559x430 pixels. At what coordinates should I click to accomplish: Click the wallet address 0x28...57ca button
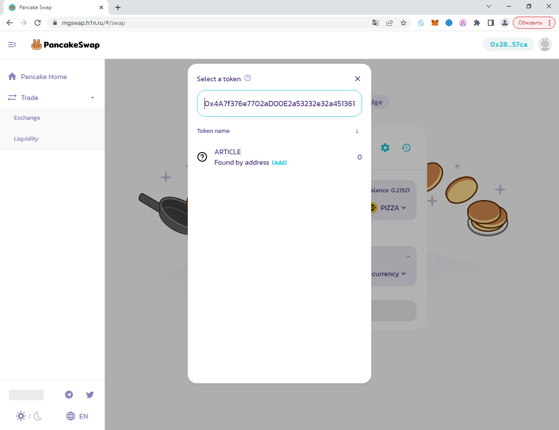(x=509, y=44)
